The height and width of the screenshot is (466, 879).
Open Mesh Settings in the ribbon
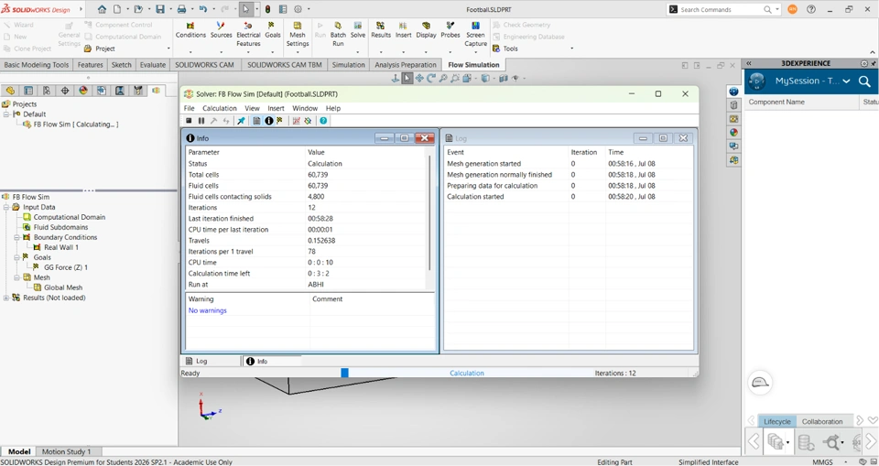(297, 34)
